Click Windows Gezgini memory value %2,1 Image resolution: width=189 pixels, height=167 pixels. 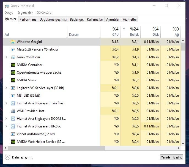135,42
